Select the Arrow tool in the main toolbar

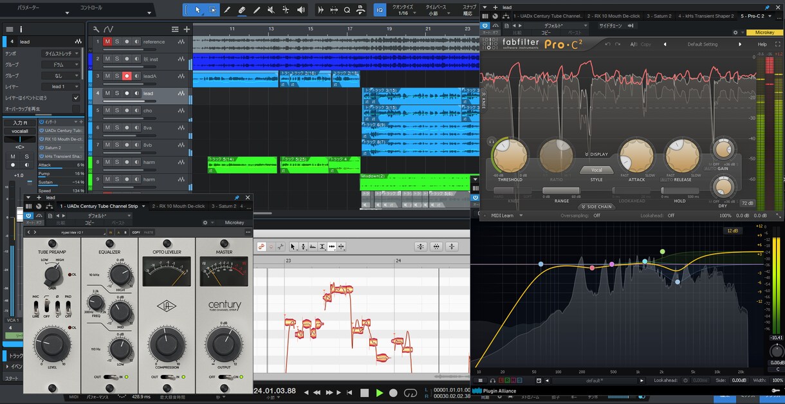coord(198,10)
